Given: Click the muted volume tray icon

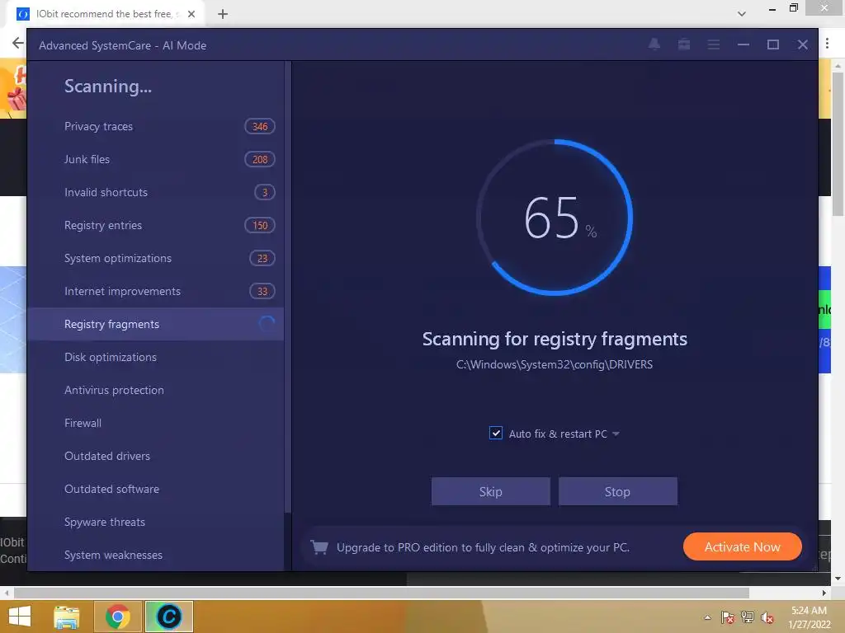Looking at the screenshot, I should click(767, 617).
